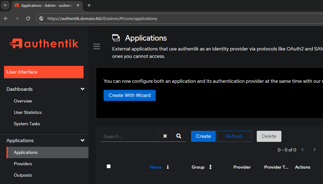
Task: Open new browser tab with plus icon
Action: click(x=89, y=5)
